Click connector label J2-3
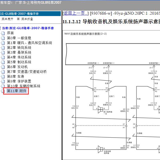 [x=151, y=68]
